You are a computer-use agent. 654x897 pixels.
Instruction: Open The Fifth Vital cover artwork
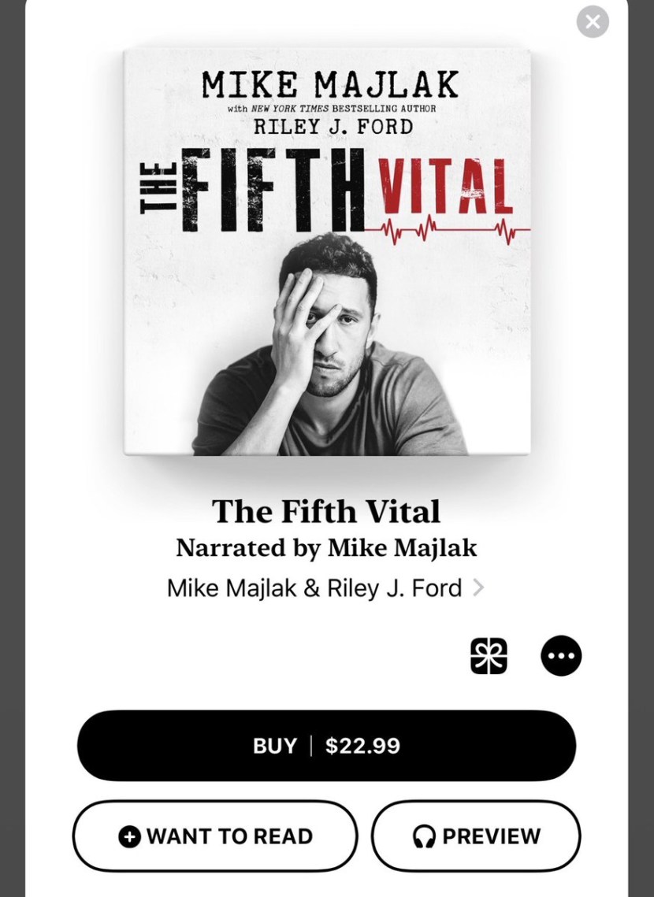327,252
